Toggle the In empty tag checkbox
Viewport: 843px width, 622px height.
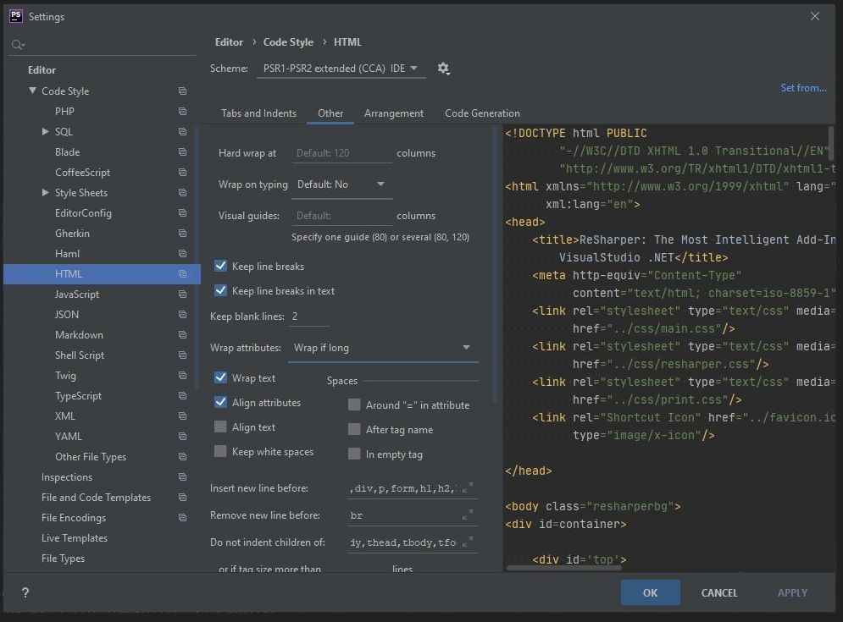[x=355, y=454]
